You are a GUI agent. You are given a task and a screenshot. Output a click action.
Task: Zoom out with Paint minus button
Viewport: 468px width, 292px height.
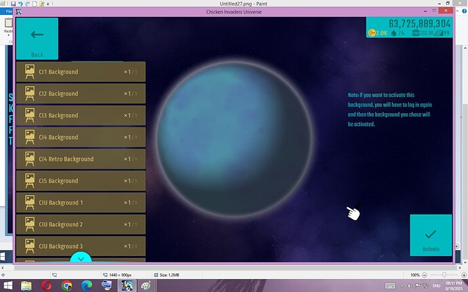425,275
